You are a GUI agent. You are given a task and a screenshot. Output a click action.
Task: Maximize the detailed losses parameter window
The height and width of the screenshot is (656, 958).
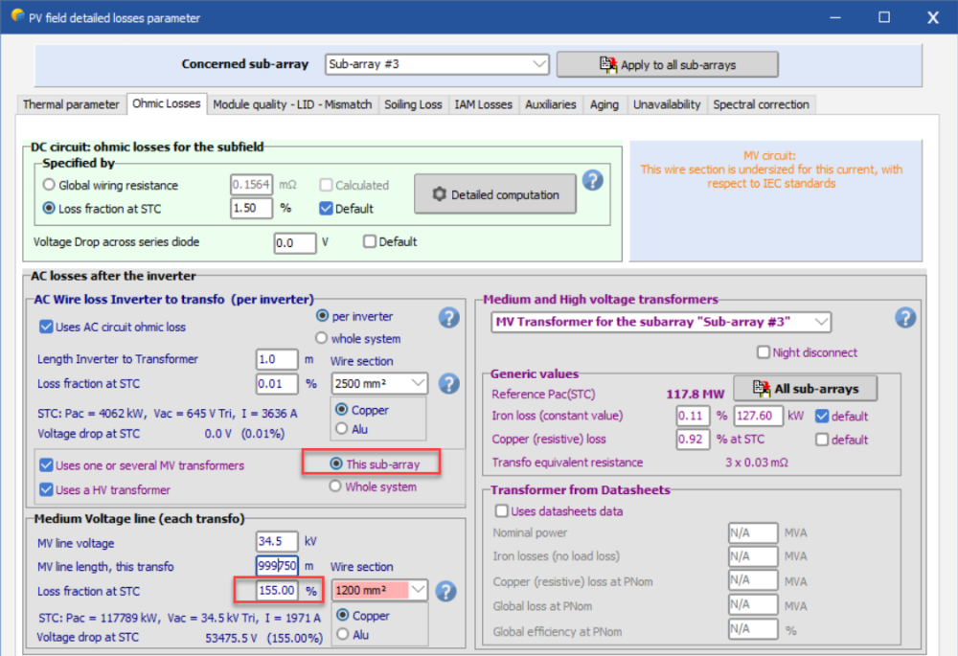(883, 17)
